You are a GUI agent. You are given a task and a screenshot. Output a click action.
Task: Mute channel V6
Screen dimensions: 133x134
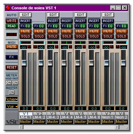[94, 31]
